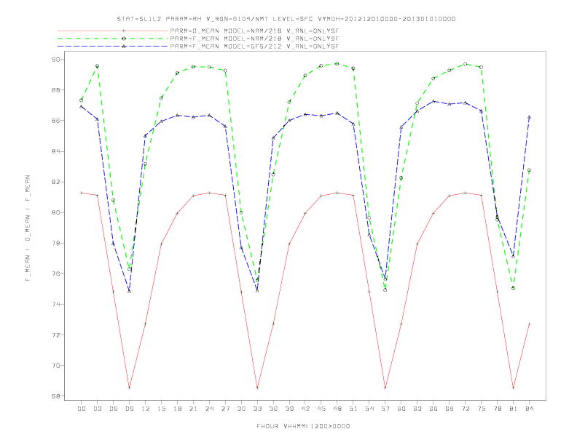Click the x-axis tick label 06
The width and height of the screenshot is (577, 445).
pyautogui.click(x=114, y=409)
